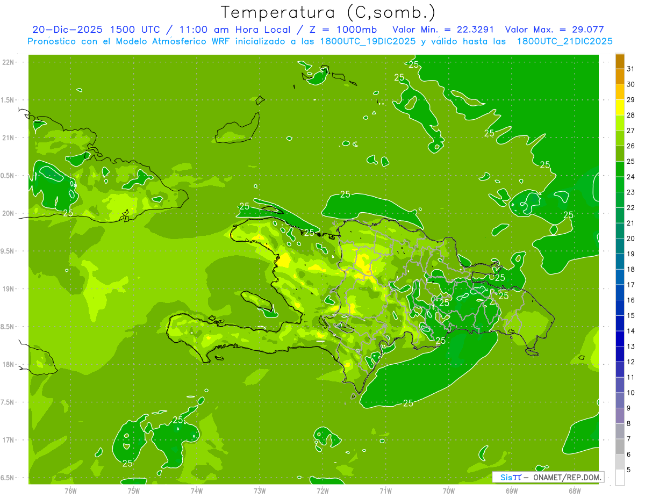Image resolution: width=645 pixels, height=498 pixels.
Task: Click the "27" value on the color scale
Action: pyautogui.click(x=631, y=131)
